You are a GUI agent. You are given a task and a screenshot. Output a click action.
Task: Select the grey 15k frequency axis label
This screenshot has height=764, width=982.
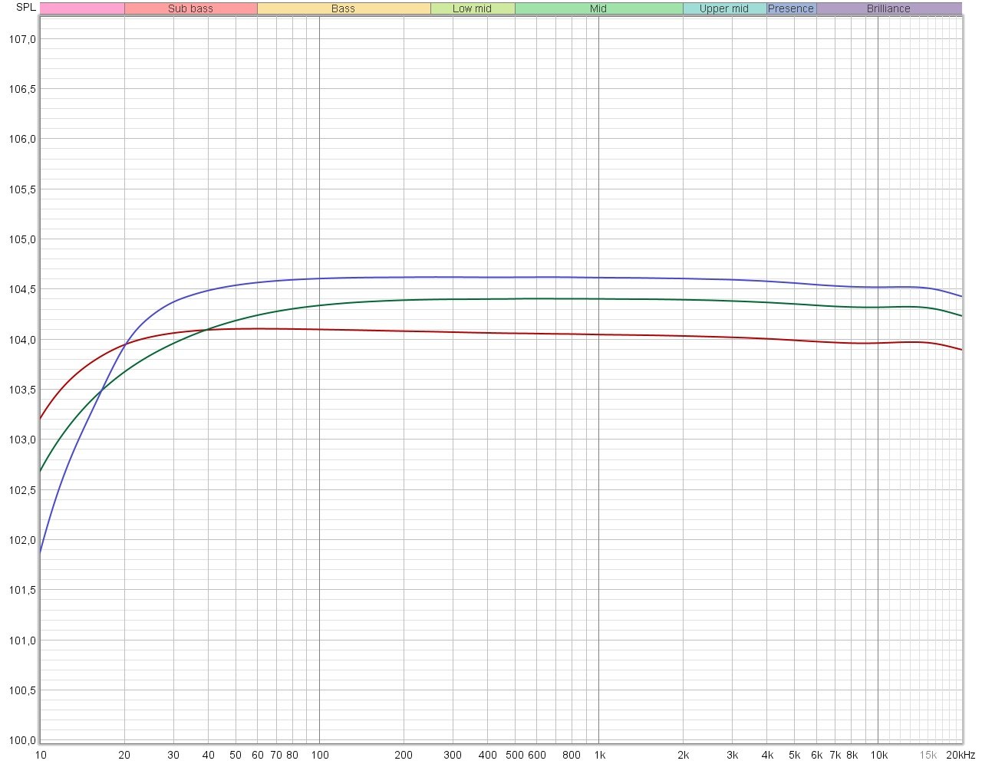928,755
